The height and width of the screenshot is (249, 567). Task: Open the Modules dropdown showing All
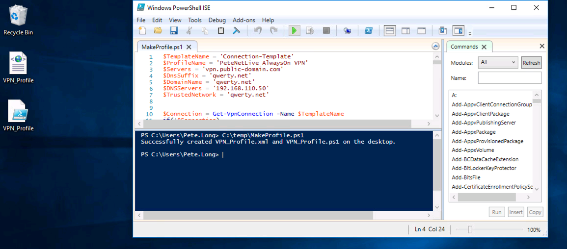pos(499,62)
